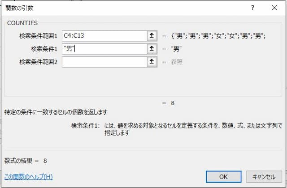Open the この関数のヘルプ(H) link
The height and width of the screenshot is (188, 287).
tap(28, 177)
